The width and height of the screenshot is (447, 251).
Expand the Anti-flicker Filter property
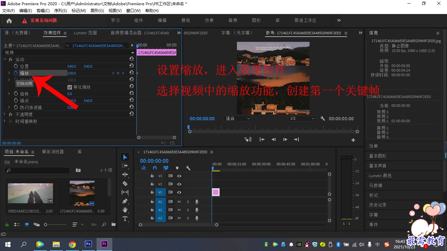(9, 108)
